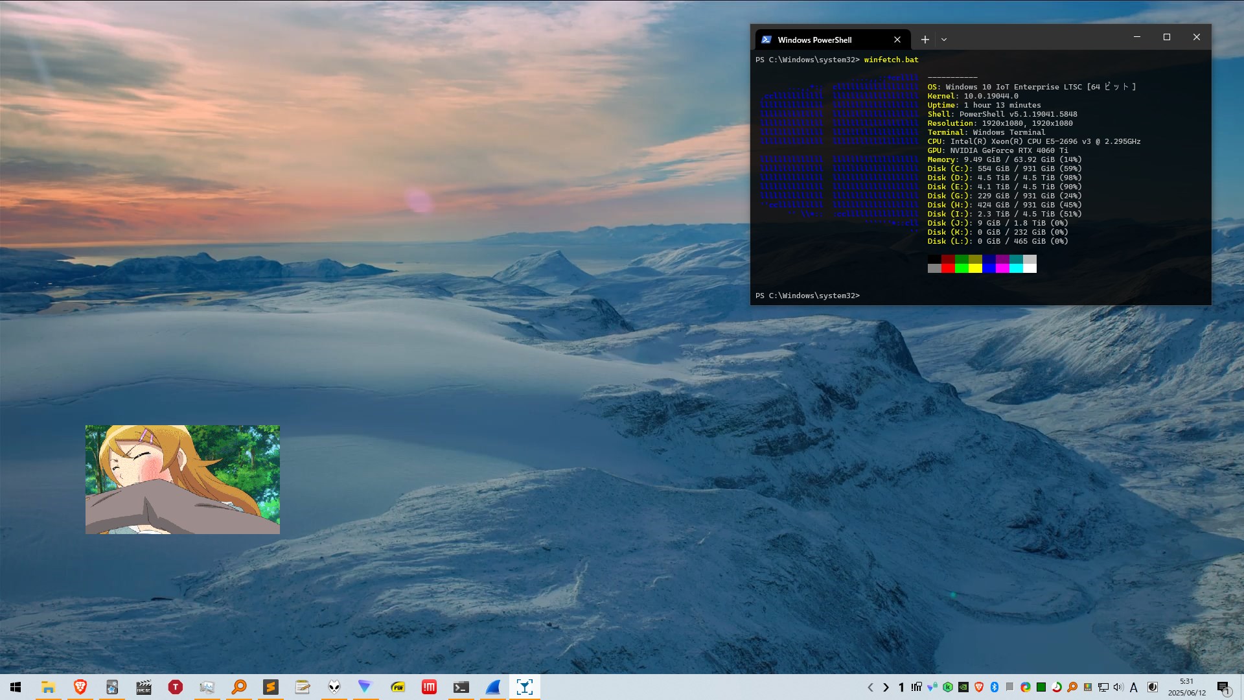Open the notepad with pencil taskbar icon
The image size is (1244, 700).
click(x=302, y=687)
